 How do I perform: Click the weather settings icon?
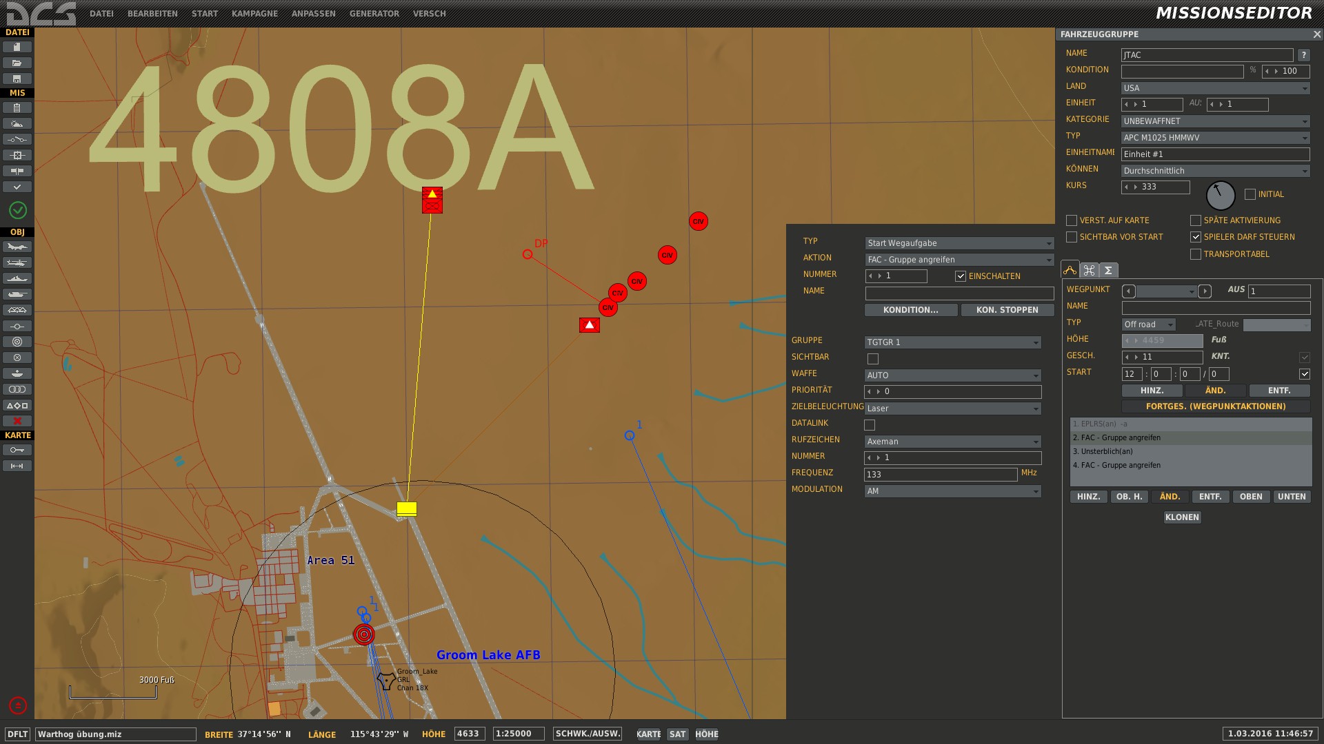[17, 123]
